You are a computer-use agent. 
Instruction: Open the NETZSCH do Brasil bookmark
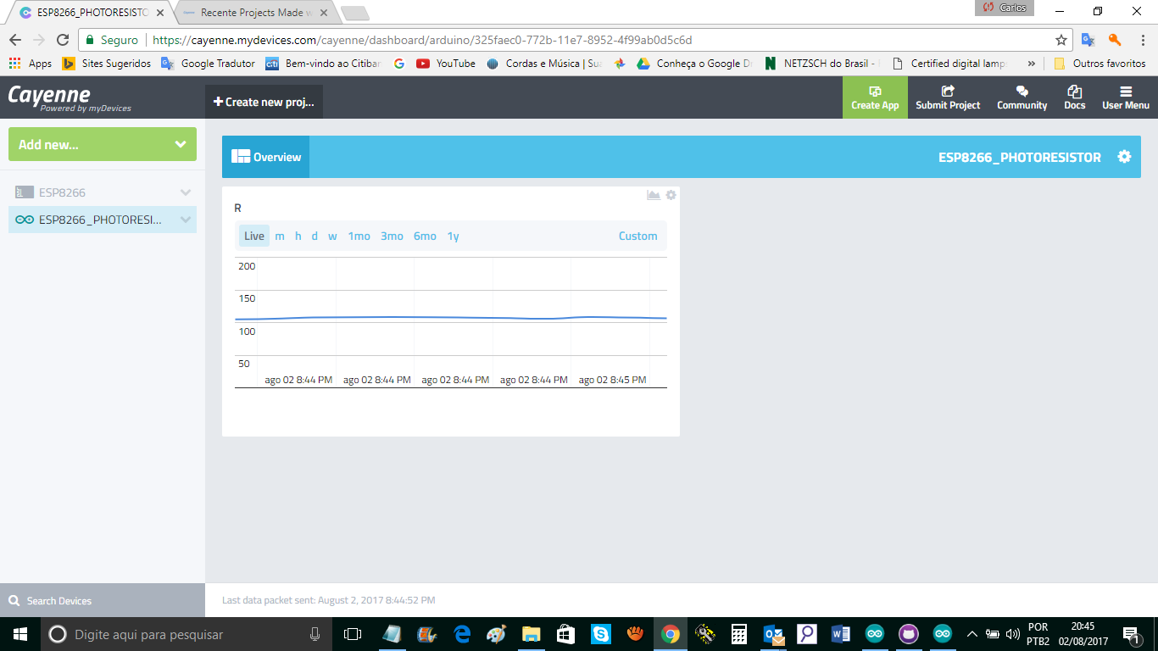coord(822,64)
